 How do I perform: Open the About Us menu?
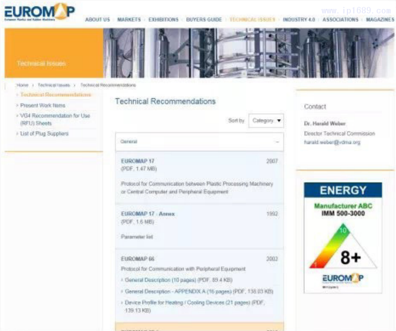[97, 20]
